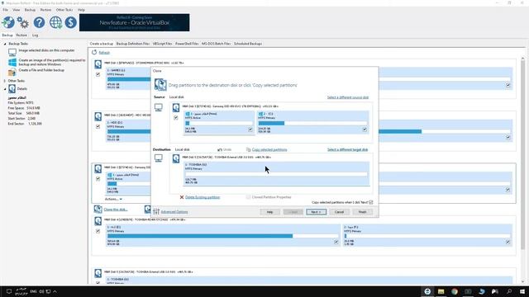Toggle MBR Disk 2 checkbox in main window
The width and height of the screenshot is (529, 297).
tap(98, 126)
